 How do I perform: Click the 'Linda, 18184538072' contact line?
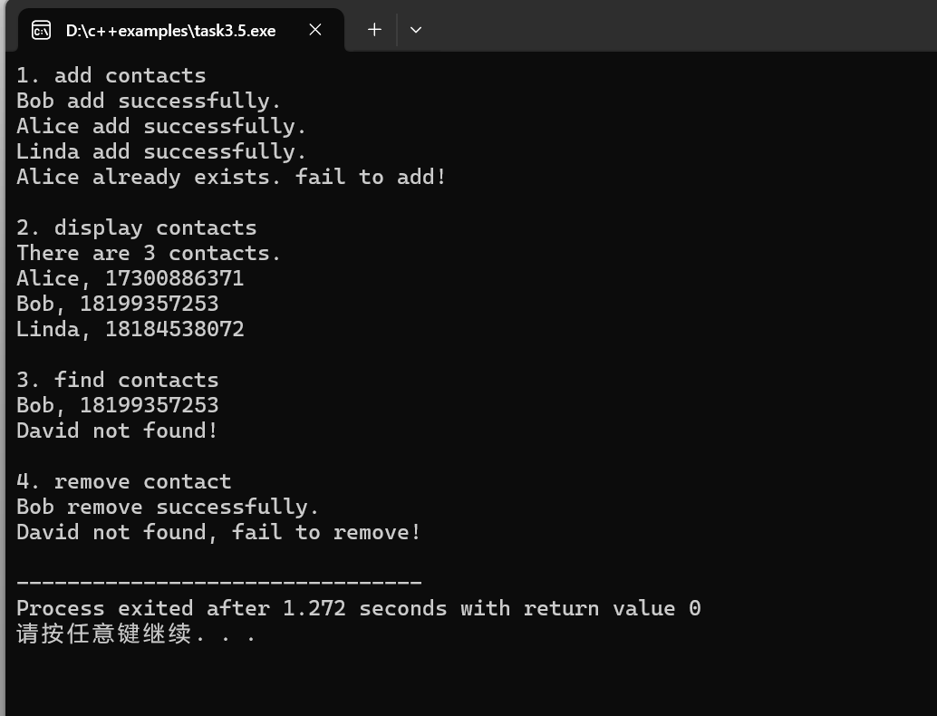(130, 329)
